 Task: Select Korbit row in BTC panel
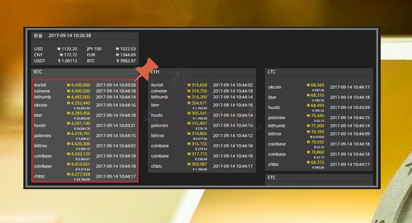[x=85, y=85]
